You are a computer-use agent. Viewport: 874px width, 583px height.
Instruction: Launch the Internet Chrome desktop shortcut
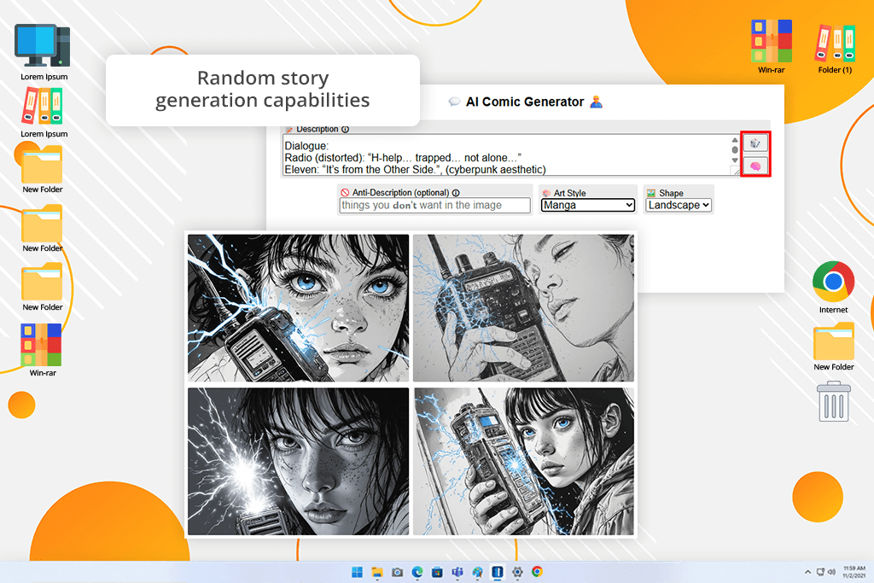833,287
